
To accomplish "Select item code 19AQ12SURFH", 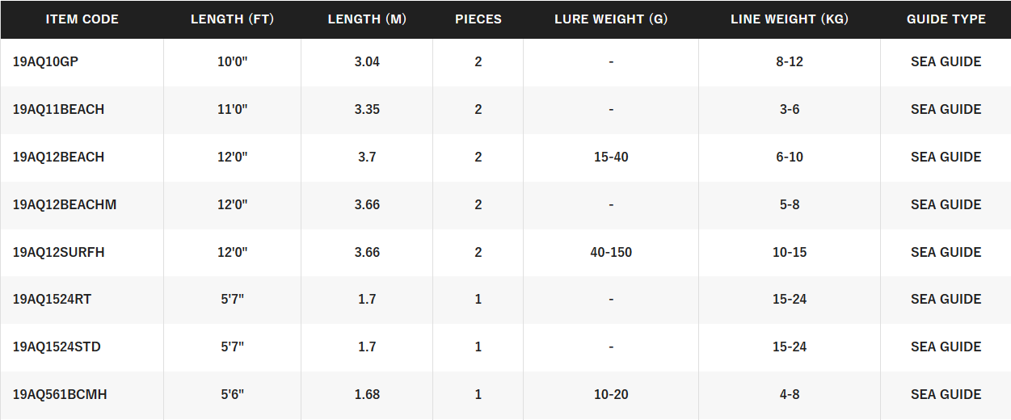I will 58,252.
